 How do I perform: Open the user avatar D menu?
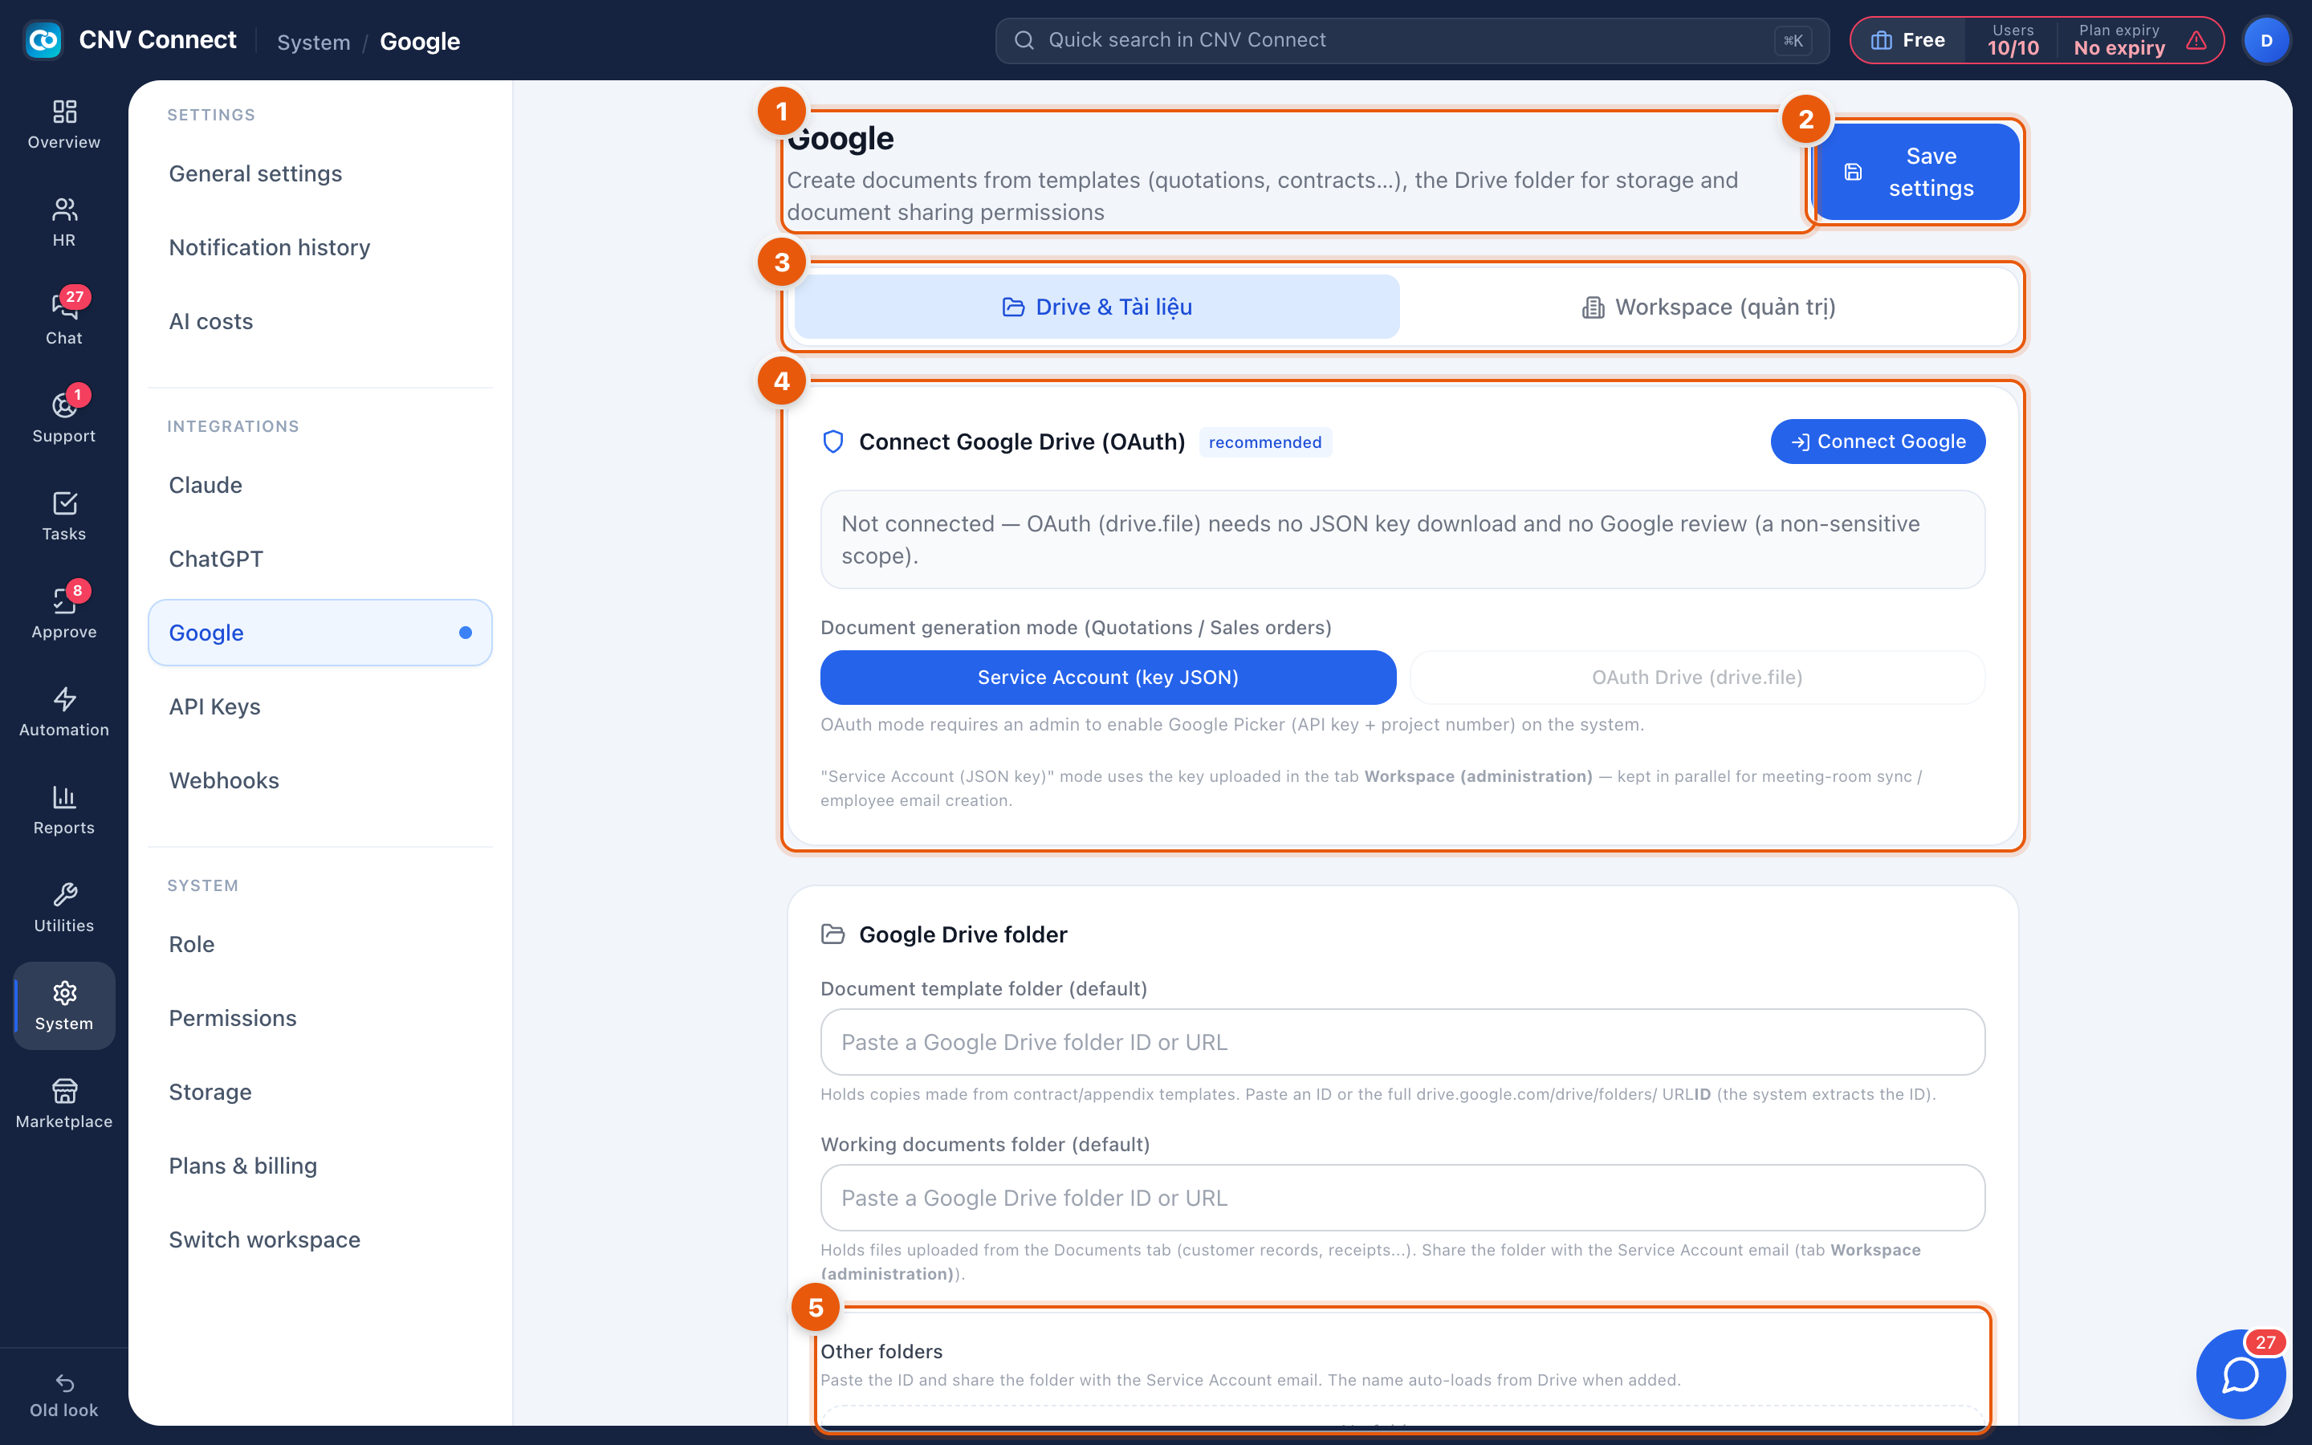(x=2266, y=40)
